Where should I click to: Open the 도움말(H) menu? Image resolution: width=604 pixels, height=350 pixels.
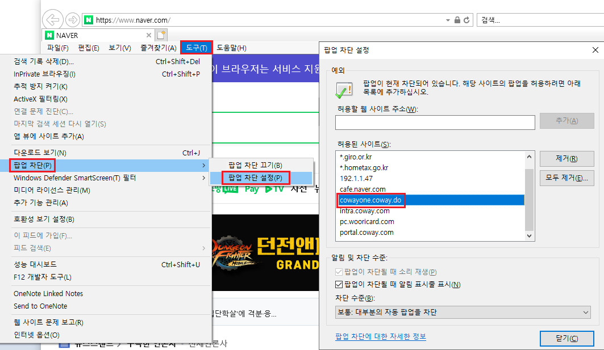[231, 48]
